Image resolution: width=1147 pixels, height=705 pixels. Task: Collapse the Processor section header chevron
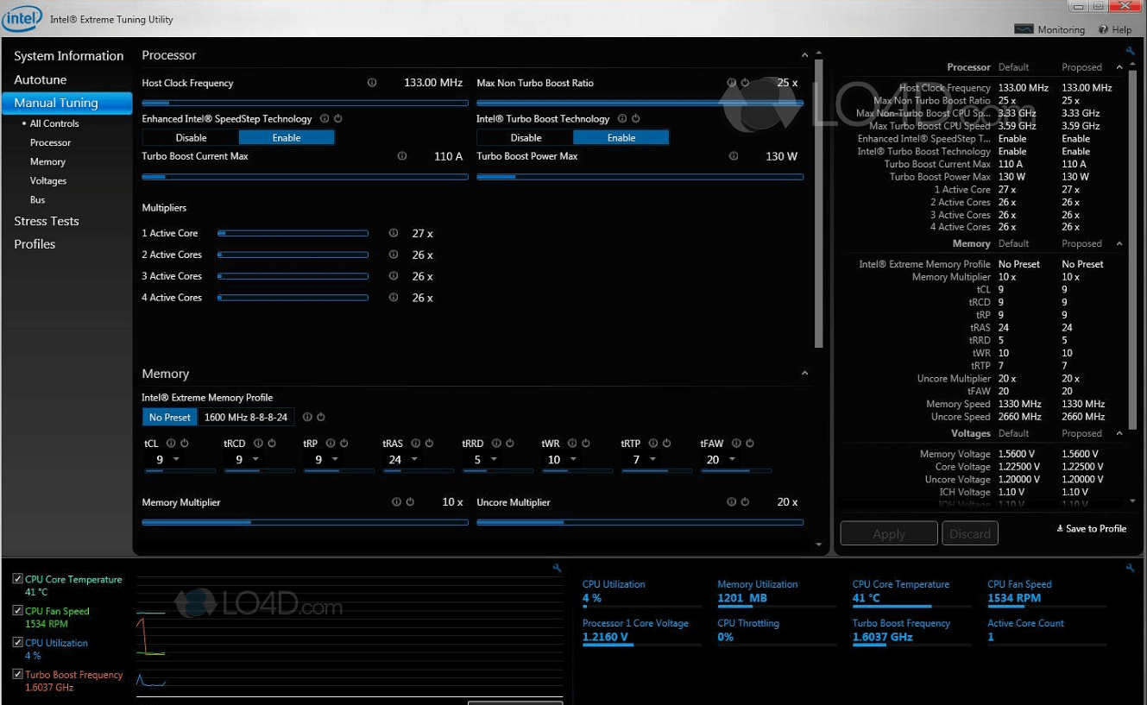pyautogui.click(x=804, y=54)
